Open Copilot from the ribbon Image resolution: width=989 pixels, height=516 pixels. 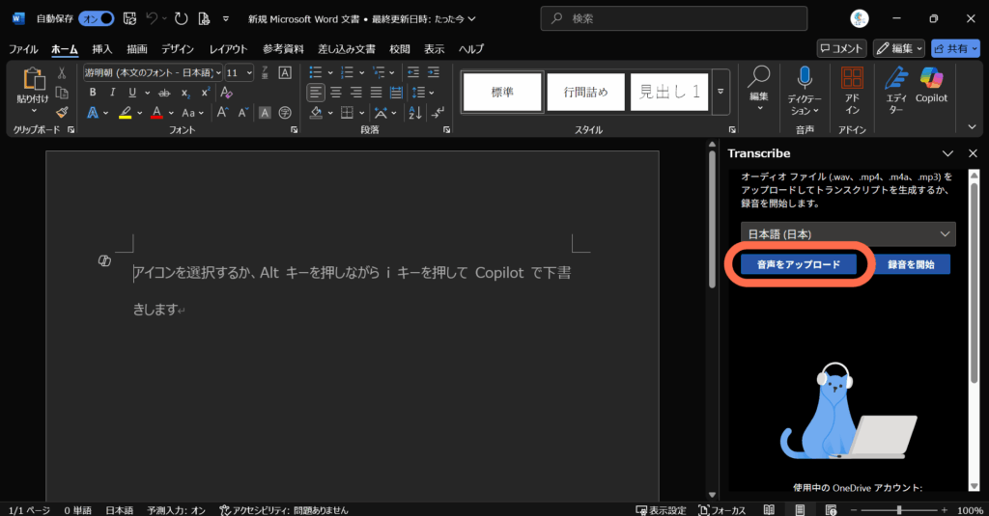[x=932, y=85]
